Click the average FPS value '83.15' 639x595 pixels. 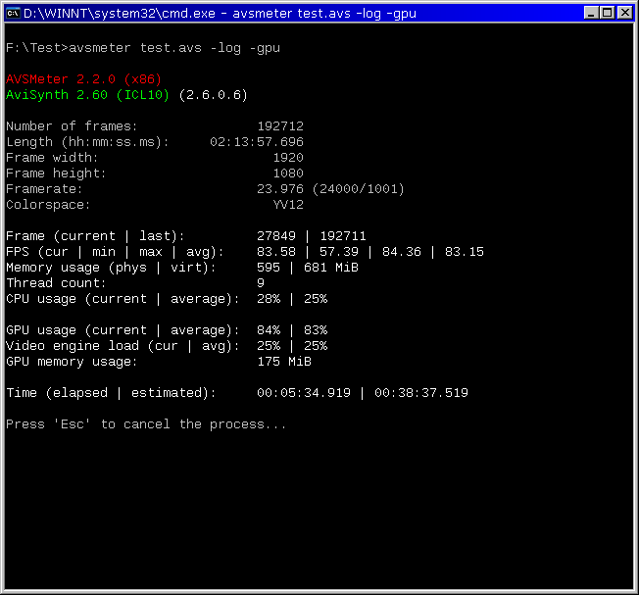(465, 252)
